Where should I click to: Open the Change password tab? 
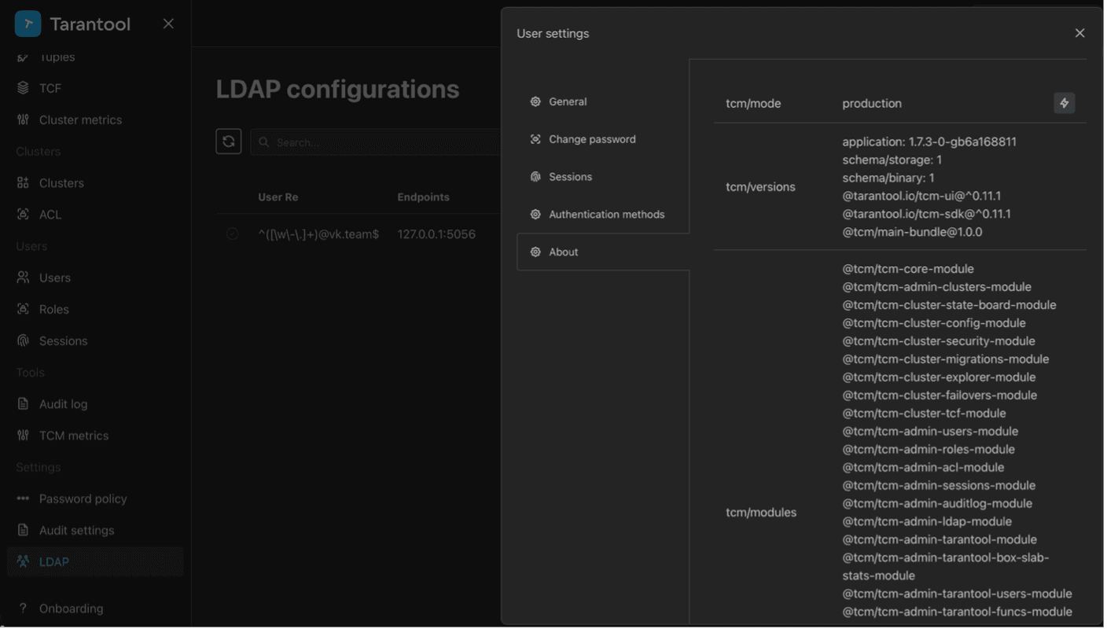click(x=603, y=139)
